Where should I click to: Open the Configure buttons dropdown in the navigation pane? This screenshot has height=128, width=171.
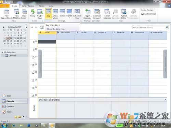pyautogui.click(x=26, y=117)
